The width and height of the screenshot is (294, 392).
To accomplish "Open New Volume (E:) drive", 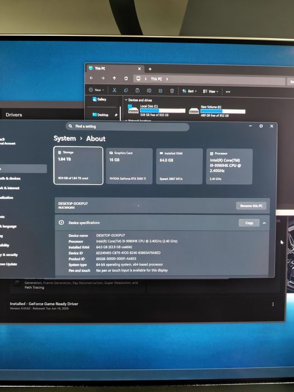I will point(217,111).
